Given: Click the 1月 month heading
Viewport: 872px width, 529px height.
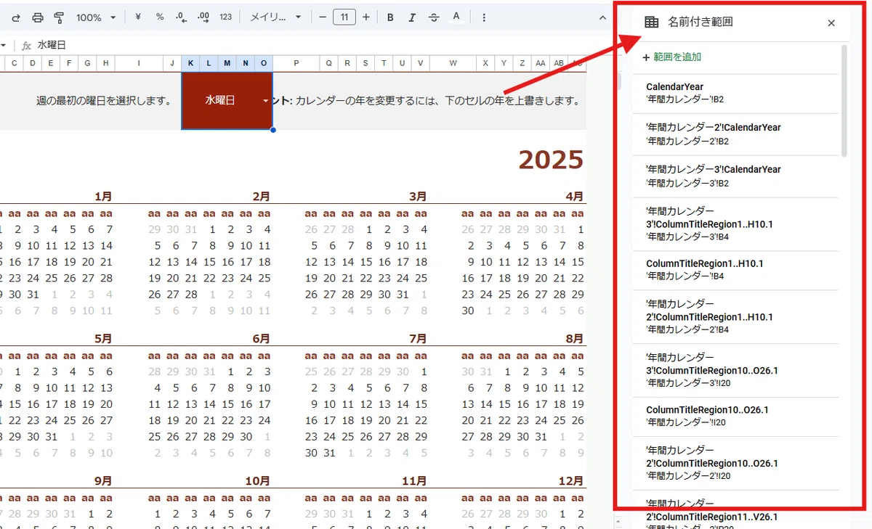Looking at the screenshot, I should 104,196.
